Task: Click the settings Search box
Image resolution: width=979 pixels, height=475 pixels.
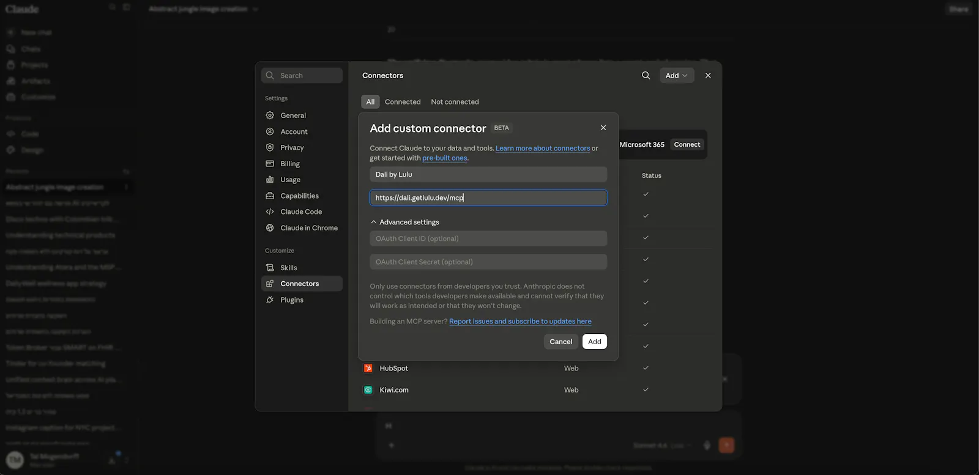Action: (302, 76)
